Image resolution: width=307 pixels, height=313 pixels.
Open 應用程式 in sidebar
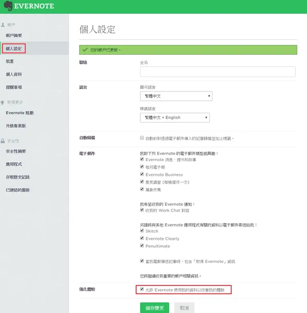click(14, 164)
